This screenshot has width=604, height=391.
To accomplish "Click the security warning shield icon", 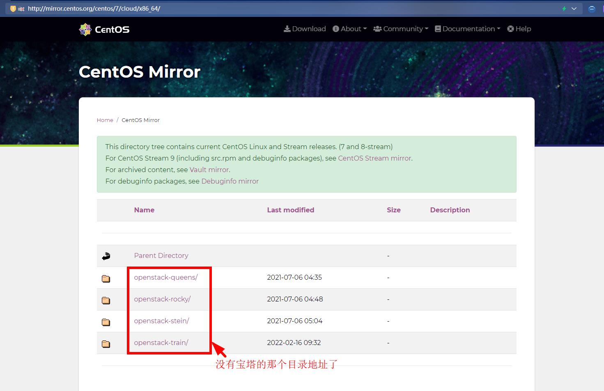I will [x=13, y=9].
